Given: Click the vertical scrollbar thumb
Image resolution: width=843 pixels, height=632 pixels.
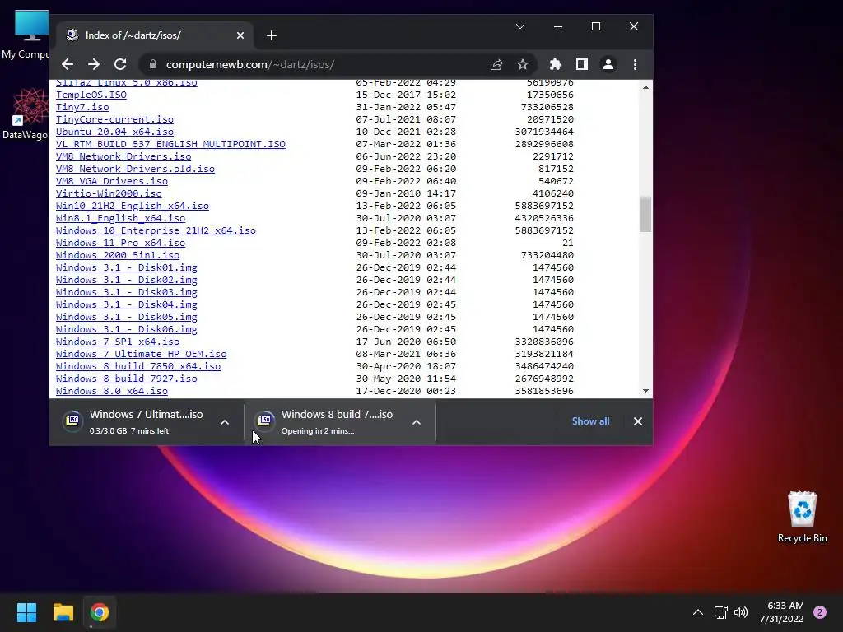Looking at the screenshot, I should tap(645, 215).
